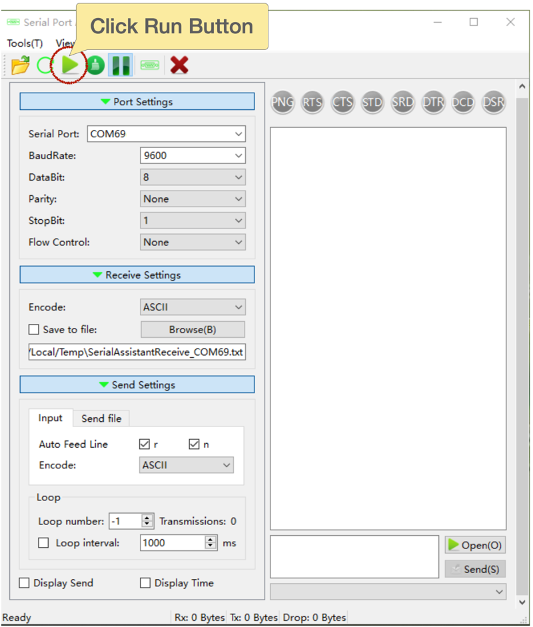Image resolution: width=533 pixels, height=627 pixels.
Task: Click the green broom clear icon
Action: (95, 65)
